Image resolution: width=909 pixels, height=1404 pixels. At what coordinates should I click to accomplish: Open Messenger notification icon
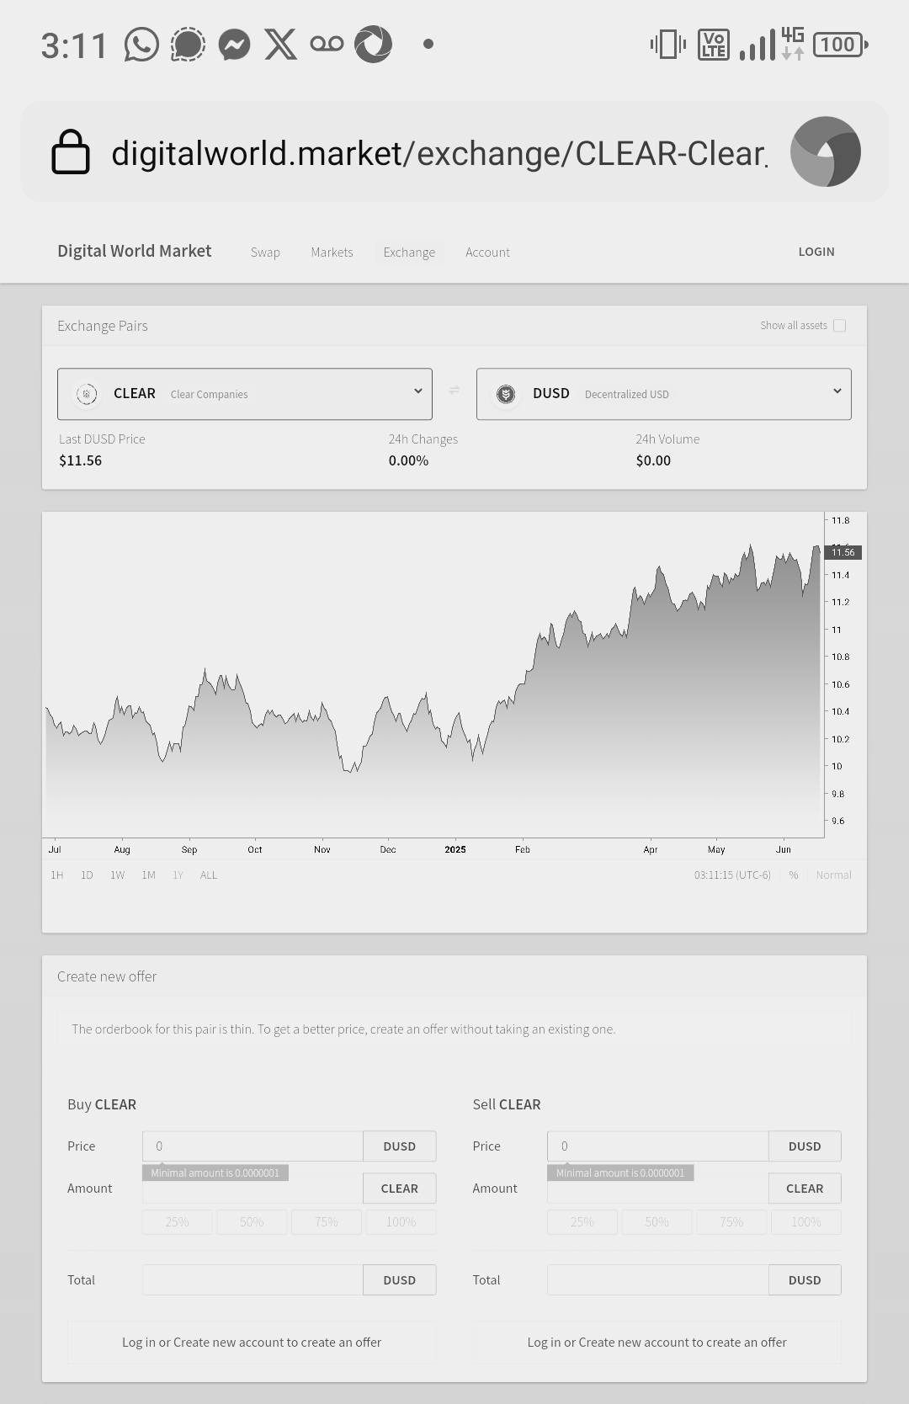pos(234,45)
